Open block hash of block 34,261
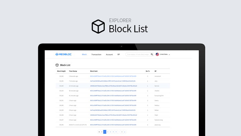Viewport: 241px width, 136px height. click(x=113, y=100)
